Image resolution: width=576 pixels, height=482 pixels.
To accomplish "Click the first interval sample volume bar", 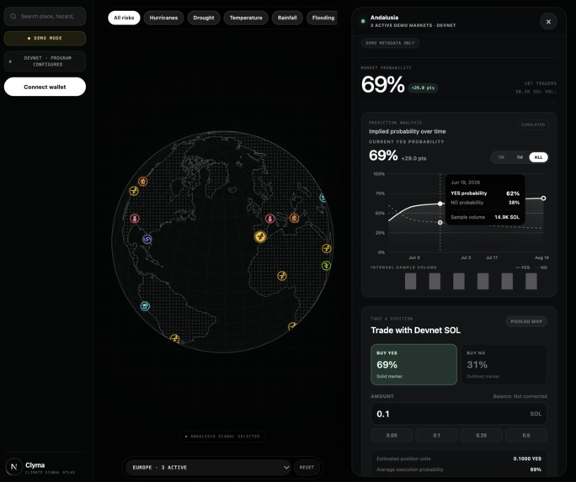I will coord(410,281).
